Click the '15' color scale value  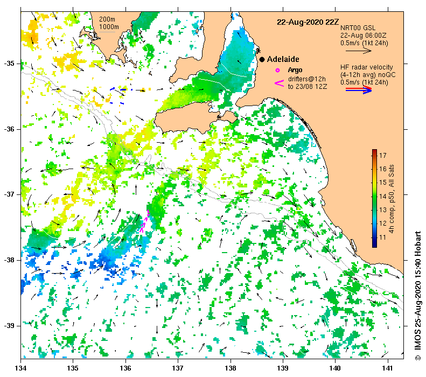click(x=382, y=183)
